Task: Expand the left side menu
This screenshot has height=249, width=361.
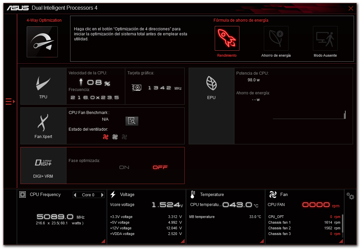Action: tap(10, 101)
